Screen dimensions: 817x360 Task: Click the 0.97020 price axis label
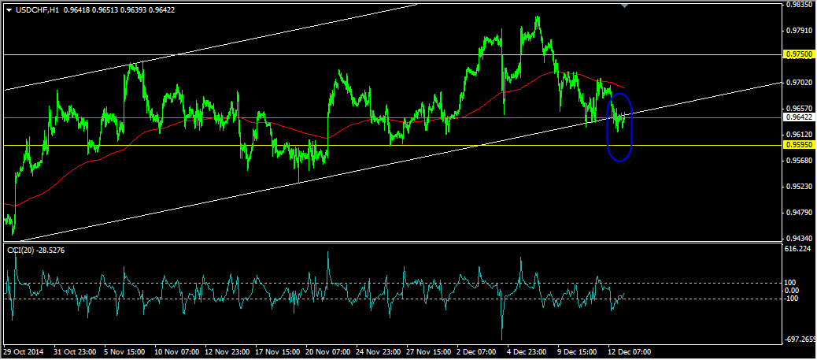tap(800, 83)
